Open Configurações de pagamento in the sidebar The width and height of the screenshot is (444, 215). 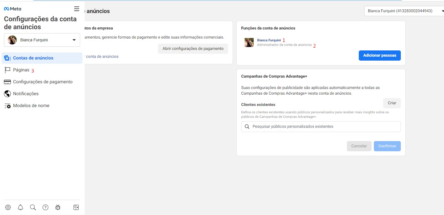point(42,82)
